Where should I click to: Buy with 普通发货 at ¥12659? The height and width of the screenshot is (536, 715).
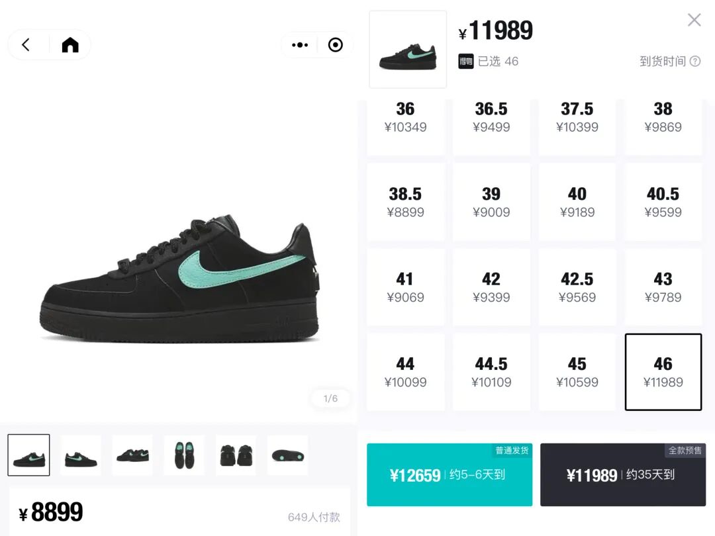click(449, 474)
